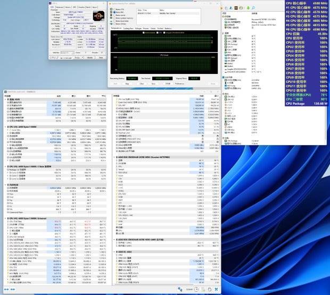Click the Core VIDs row icon in HWiNFO
Screen dimensions: 330x295
pyautogui.click(x=10, y=130)
